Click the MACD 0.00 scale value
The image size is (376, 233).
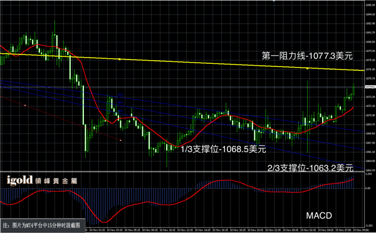coord(368,188)
